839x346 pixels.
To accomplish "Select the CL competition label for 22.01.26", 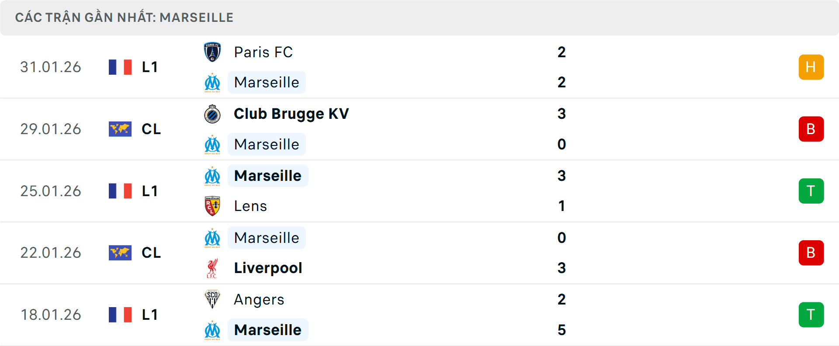I will (151, 253).
